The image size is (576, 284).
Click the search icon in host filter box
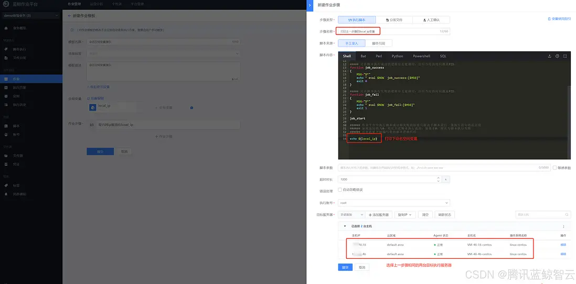[567, 214]
